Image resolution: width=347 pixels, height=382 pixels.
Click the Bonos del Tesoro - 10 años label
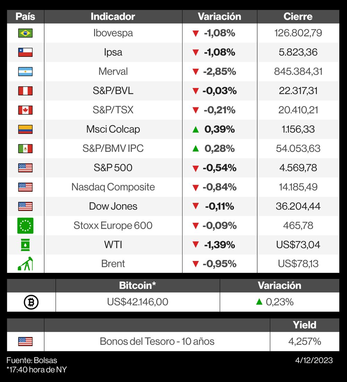[x=157, y=341]
